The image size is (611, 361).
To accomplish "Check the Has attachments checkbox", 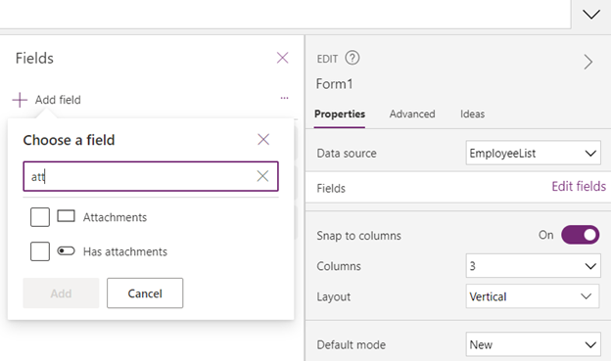I will click(x=40, y=251).
